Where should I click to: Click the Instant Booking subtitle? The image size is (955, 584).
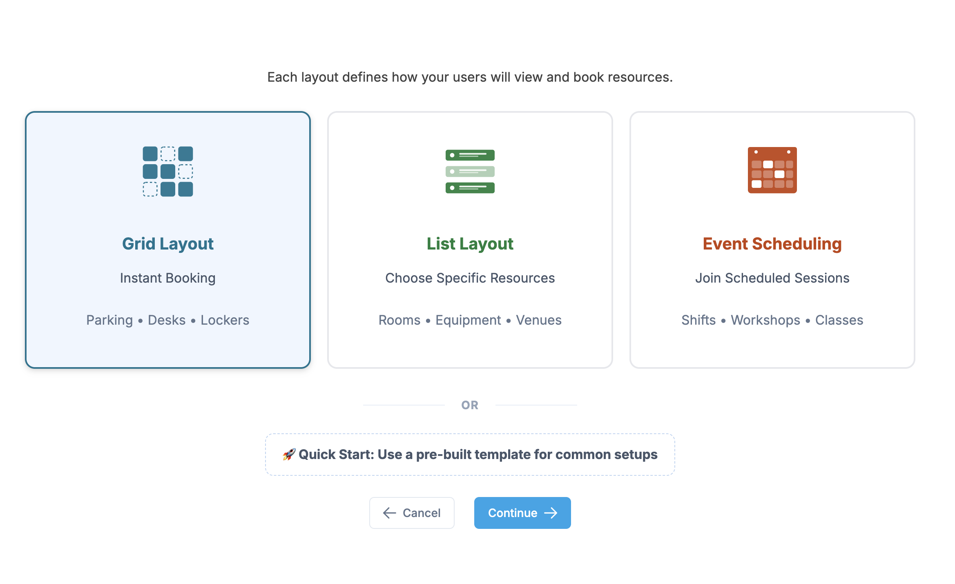[167, 278]
